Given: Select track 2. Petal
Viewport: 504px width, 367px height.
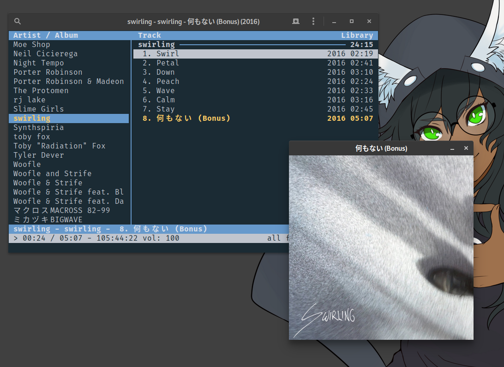Looking at the screenshot, I should (256, 63).
